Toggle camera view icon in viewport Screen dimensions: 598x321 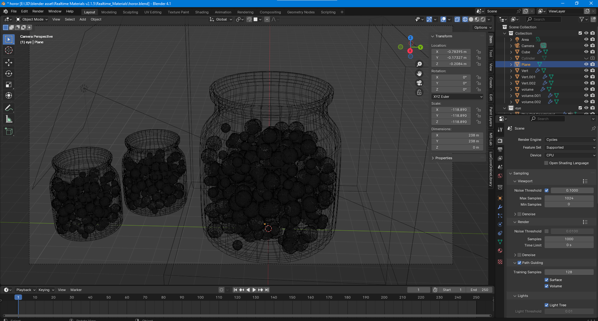point(419,83)
